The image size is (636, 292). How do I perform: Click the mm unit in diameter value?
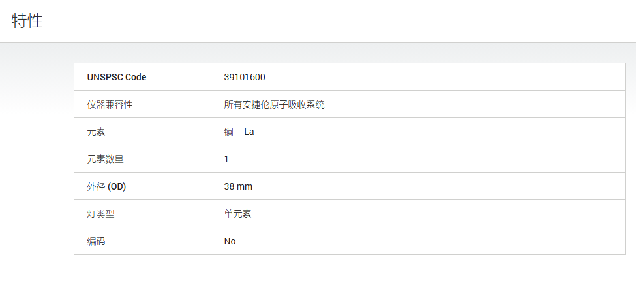[x=245, y=187]
